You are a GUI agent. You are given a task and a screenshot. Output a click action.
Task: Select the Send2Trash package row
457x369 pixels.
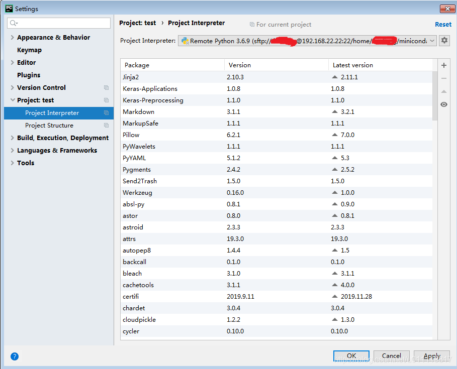(x=277, y=181)
